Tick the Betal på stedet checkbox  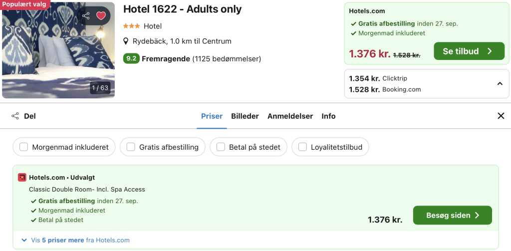(221, 147)
